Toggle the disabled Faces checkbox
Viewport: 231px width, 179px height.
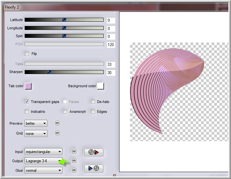point(65,102)
